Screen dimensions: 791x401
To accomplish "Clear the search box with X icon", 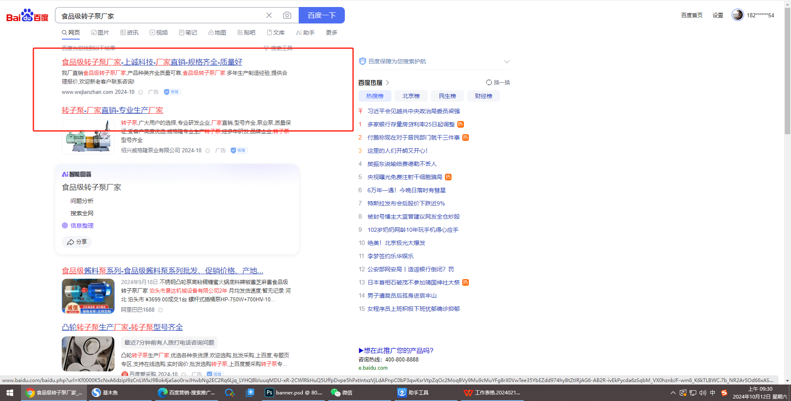I will click(269, 15).
